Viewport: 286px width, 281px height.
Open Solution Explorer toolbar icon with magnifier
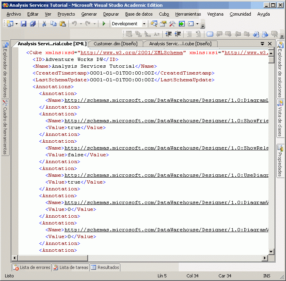[x=154, y=24]
